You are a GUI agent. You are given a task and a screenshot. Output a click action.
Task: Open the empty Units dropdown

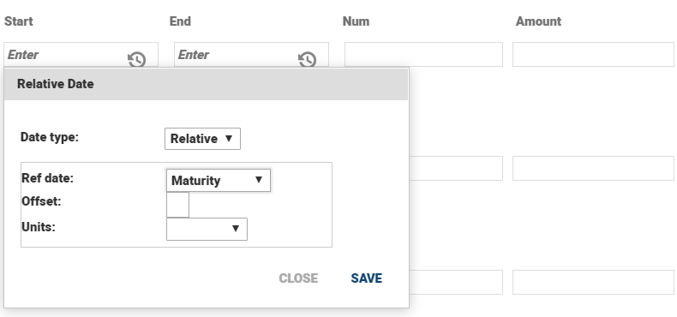207,229
